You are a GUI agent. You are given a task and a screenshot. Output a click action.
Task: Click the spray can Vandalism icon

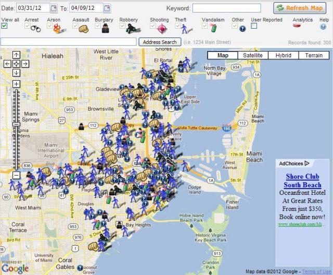(214, 28)
